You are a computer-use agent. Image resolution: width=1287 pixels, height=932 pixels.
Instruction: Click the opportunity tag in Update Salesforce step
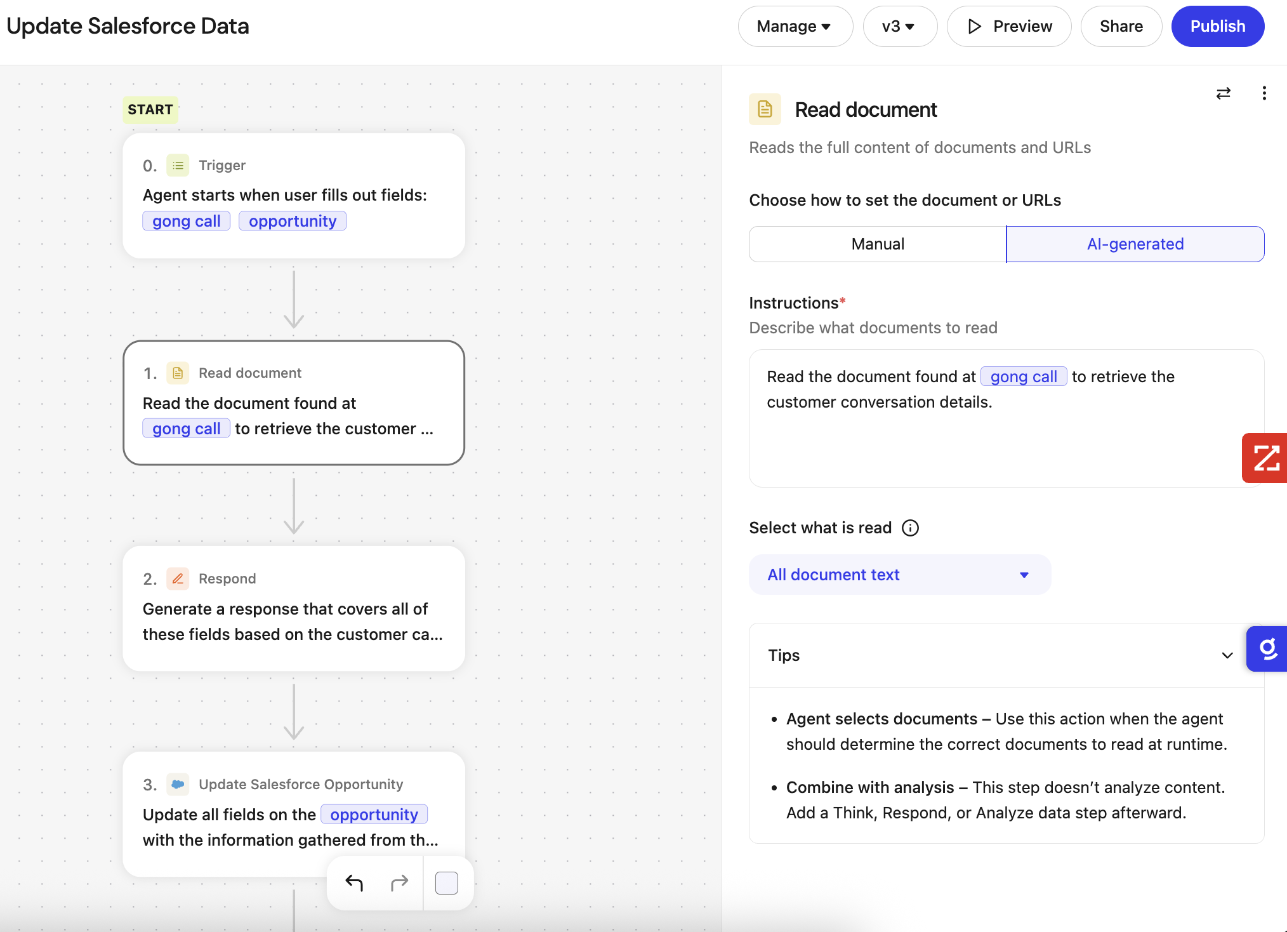(374, 815)
